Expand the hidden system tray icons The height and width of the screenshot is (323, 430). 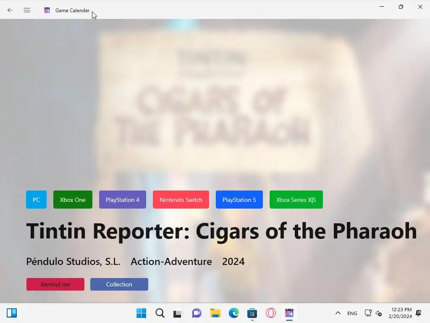338,313
